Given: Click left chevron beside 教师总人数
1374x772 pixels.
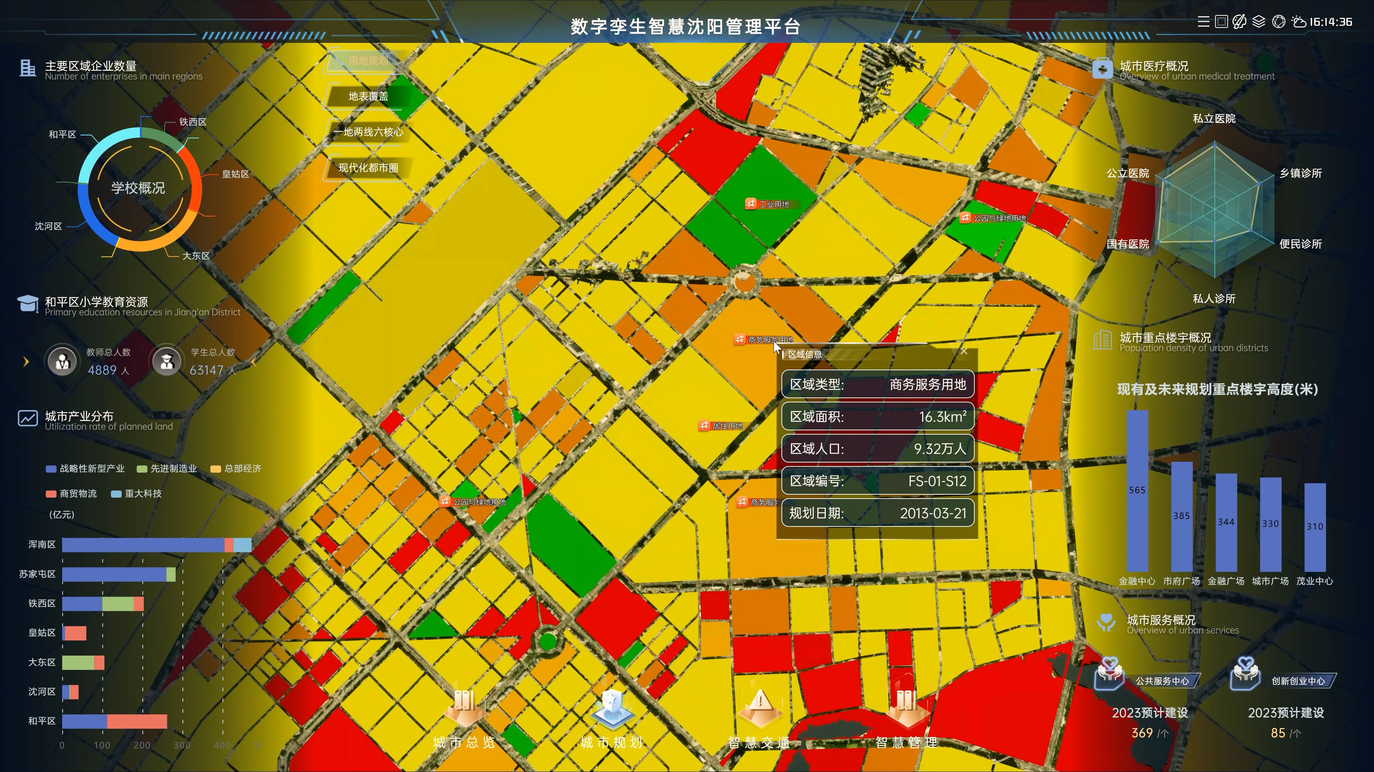Looking at the screenshot, I should pyautogui.click(x=26, y=362).
